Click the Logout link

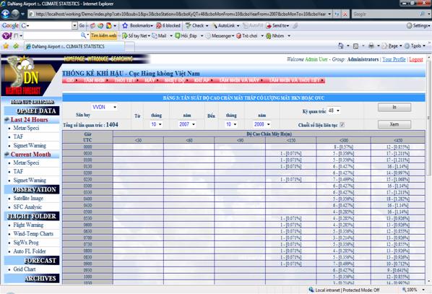(415, 59)
